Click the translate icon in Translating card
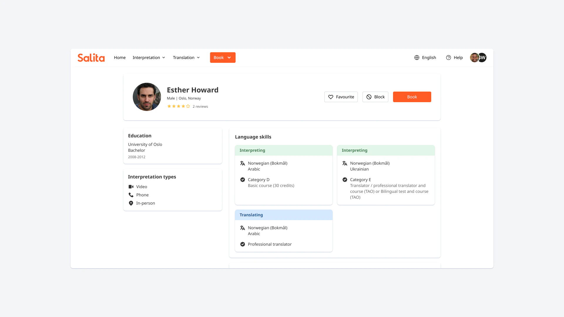Viewport: 564px width, 317px height. pos(243,228)
